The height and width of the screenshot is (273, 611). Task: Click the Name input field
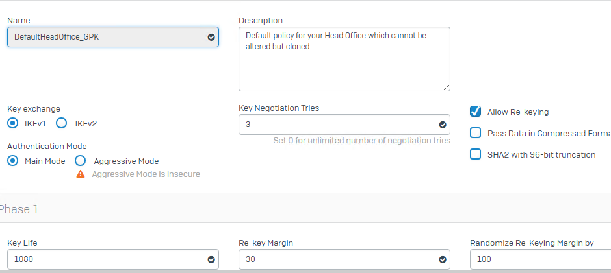click(113, 37)
